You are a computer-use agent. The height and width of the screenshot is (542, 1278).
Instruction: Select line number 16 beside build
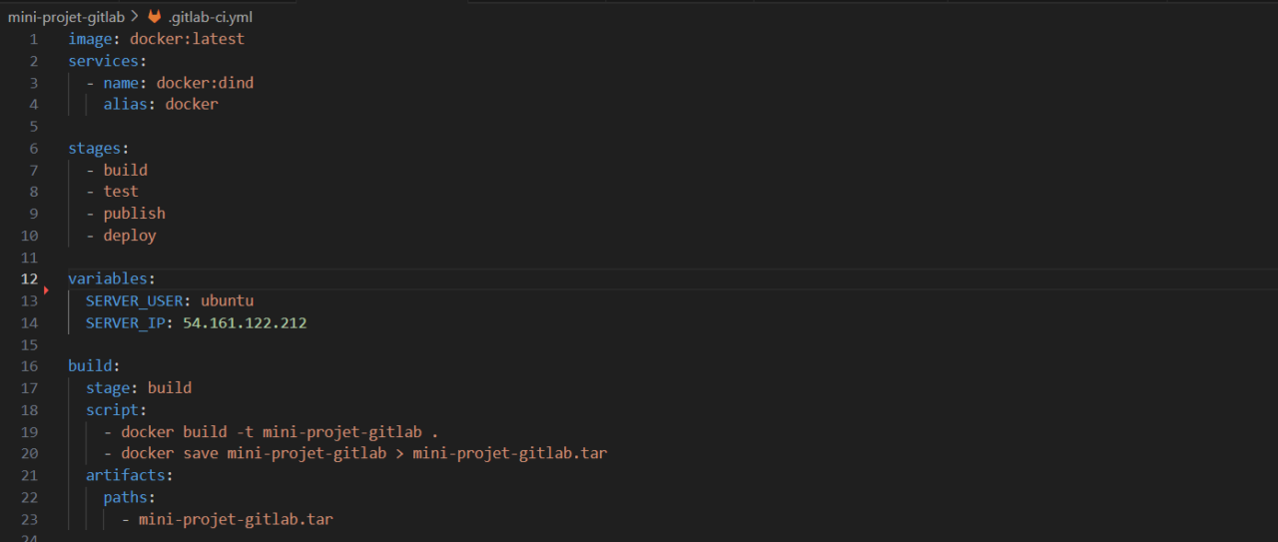point(29,365)
